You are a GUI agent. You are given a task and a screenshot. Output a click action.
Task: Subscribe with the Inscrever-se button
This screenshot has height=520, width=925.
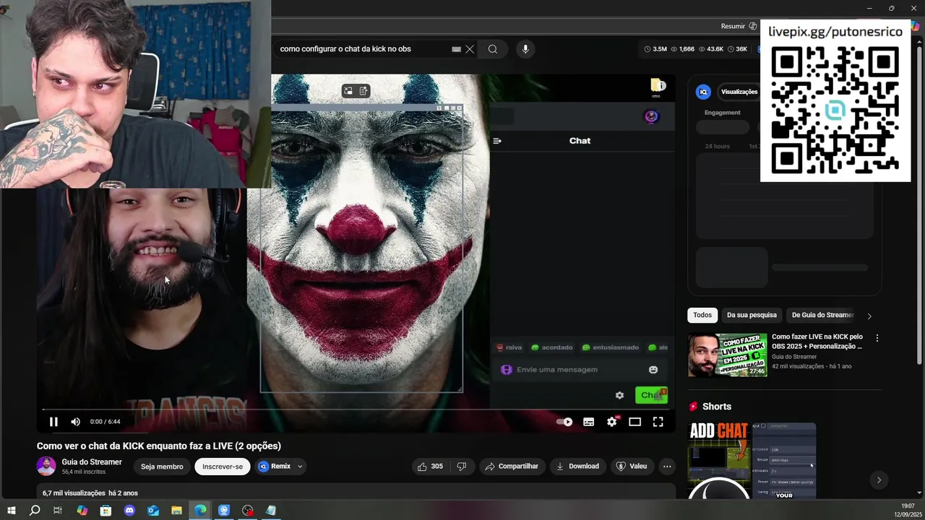click(223, 467)
